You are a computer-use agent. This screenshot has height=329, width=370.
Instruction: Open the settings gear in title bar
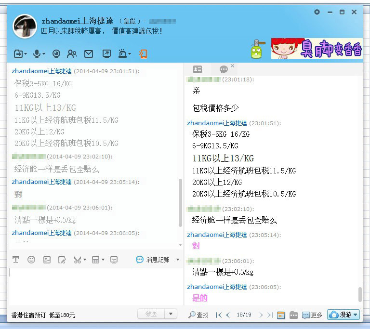[317, 12]
